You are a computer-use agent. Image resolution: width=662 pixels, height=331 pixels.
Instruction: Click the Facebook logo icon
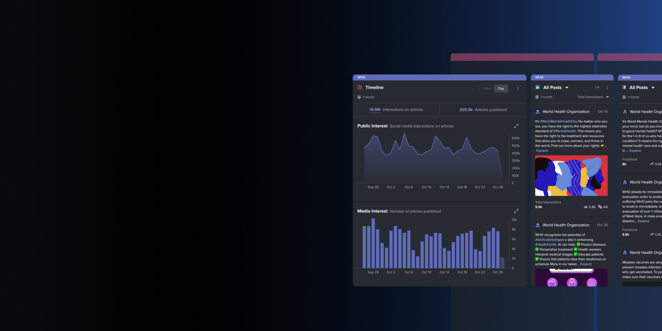[624, 87]
